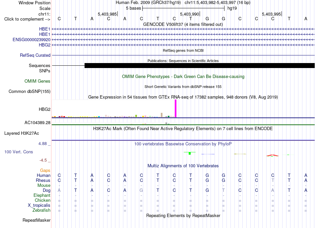Image resolution: width=315 pixels, height=228 pixels.
Task: Open Short Genetic Variants from dbSNP title
Action: pos(183,87)
